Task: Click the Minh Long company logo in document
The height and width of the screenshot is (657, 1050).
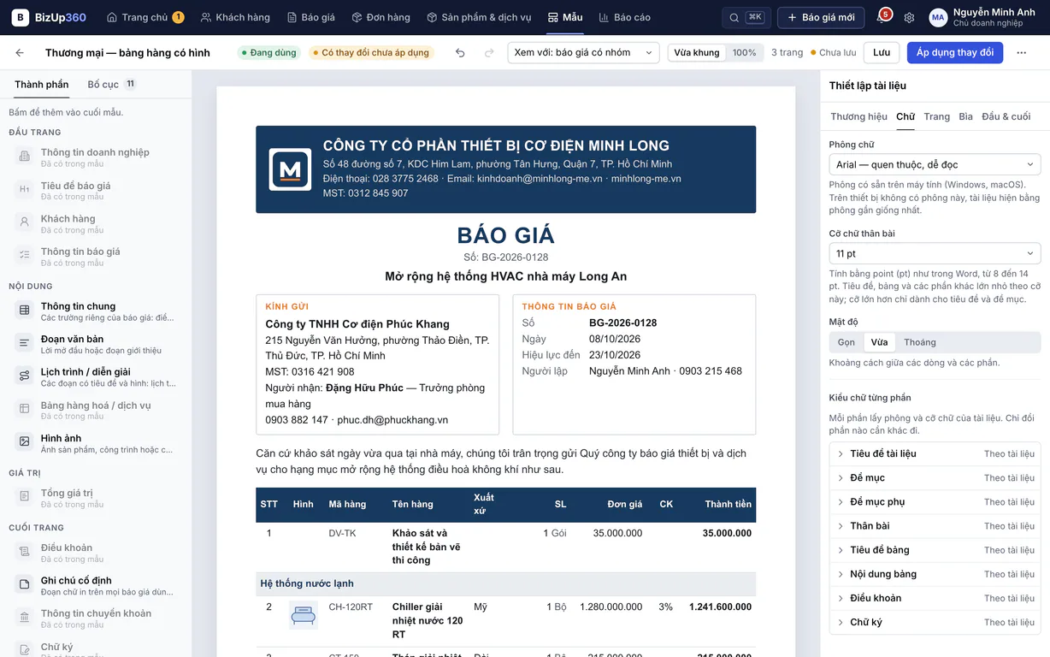Action: 290,169
